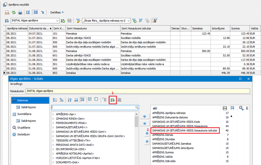Select SAMAKSAS UN IETURĒJUMA VEIDS.Nosaukums izdrukai row
The height and width of the screenshot is (165, 261).
pos(185,130)
